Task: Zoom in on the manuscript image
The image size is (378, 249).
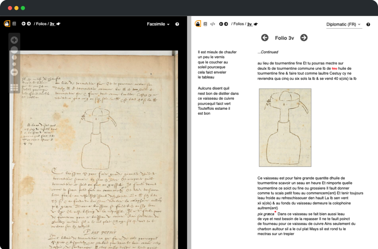Action: [14, 40]
